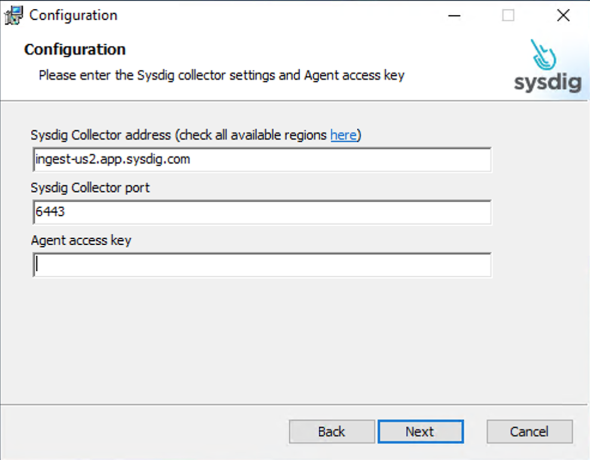Image resolution: width=590 pixels, height=460 pixels.
Task: Click the Configuration window title icon
Action: [13, 15]
